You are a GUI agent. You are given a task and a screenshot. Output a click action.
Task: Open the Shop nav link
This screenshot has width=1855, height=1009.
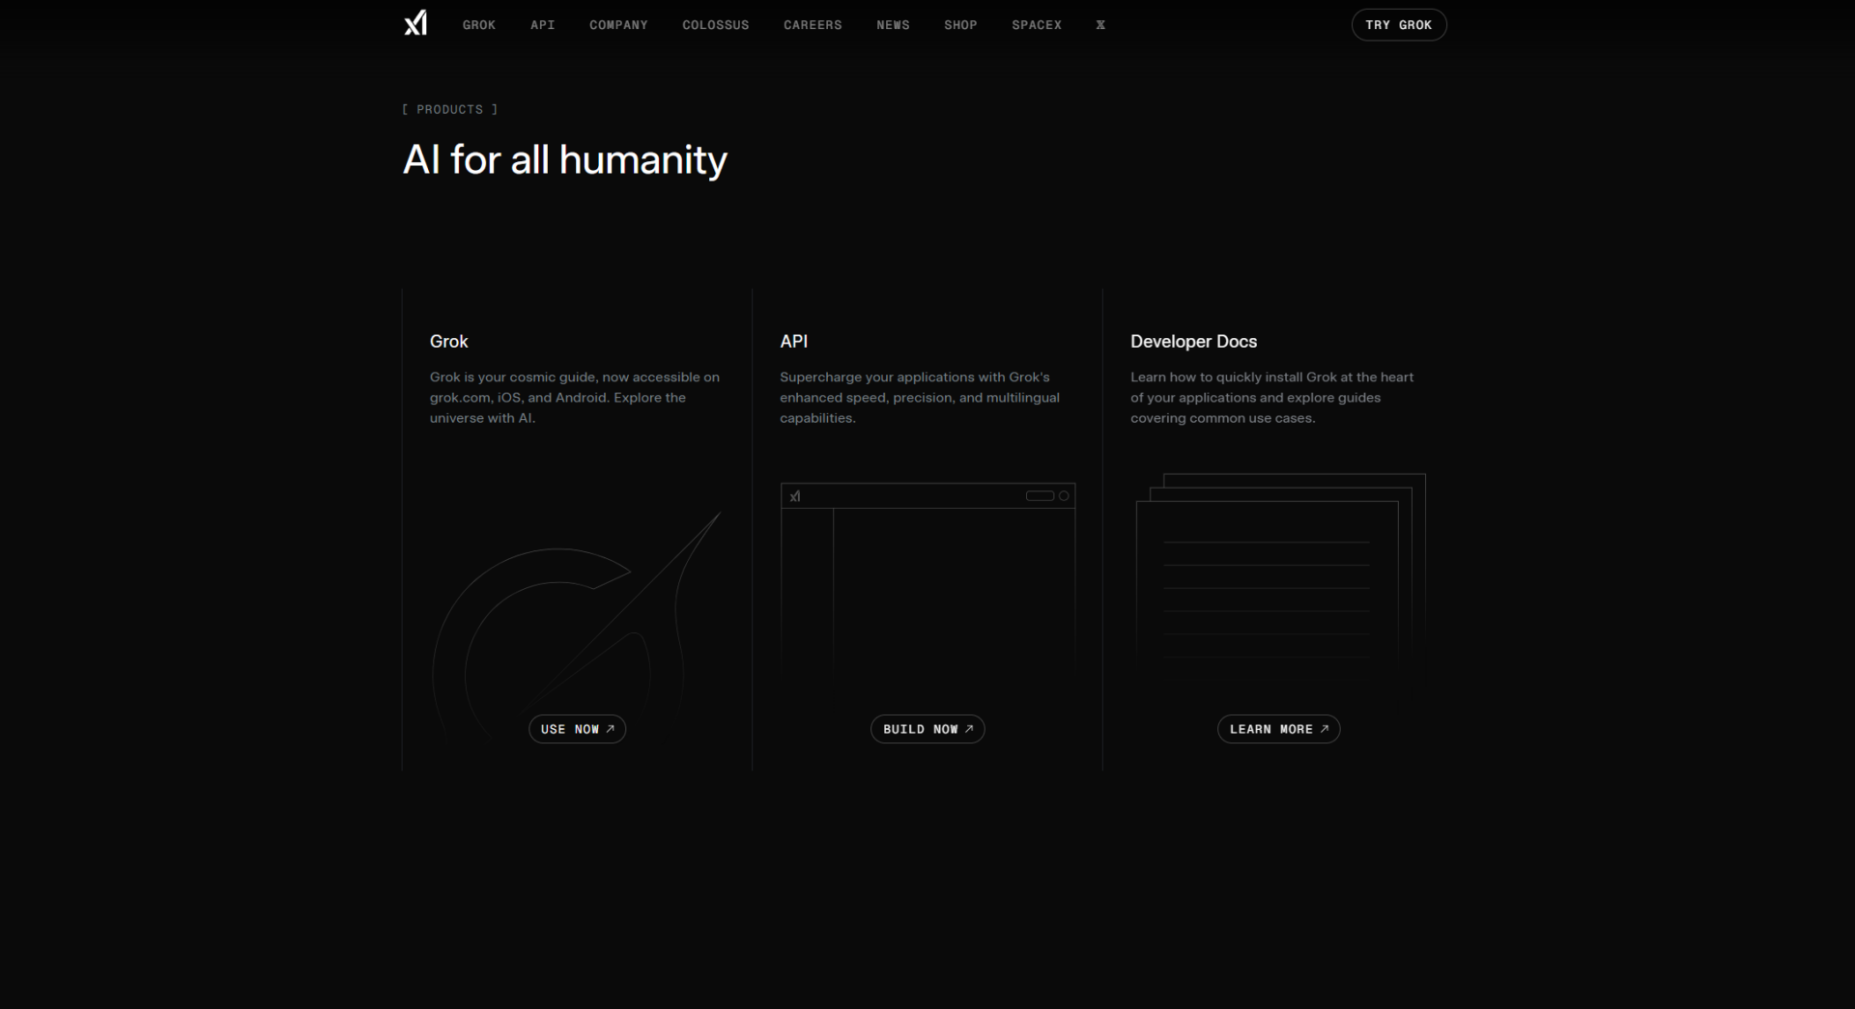pyautogui.click(x=960, y=25)
